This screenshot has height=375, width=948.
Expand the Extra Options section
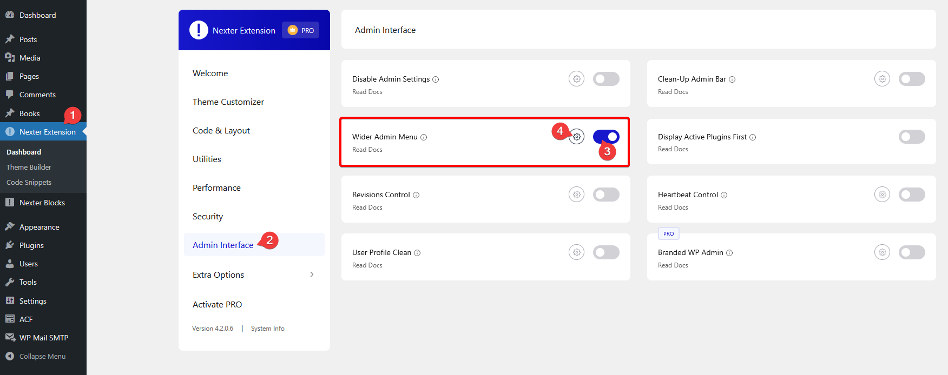[x=218, y=274]
